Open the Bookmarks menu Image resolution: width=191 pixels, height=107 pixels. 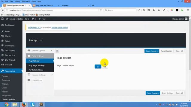pyautogui.click(x=26, y=1)
